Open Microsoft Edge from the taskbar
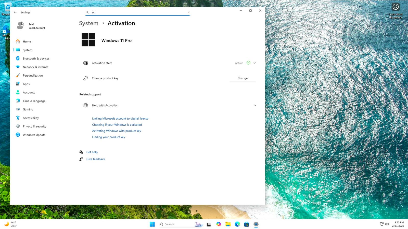 point(237,224)
